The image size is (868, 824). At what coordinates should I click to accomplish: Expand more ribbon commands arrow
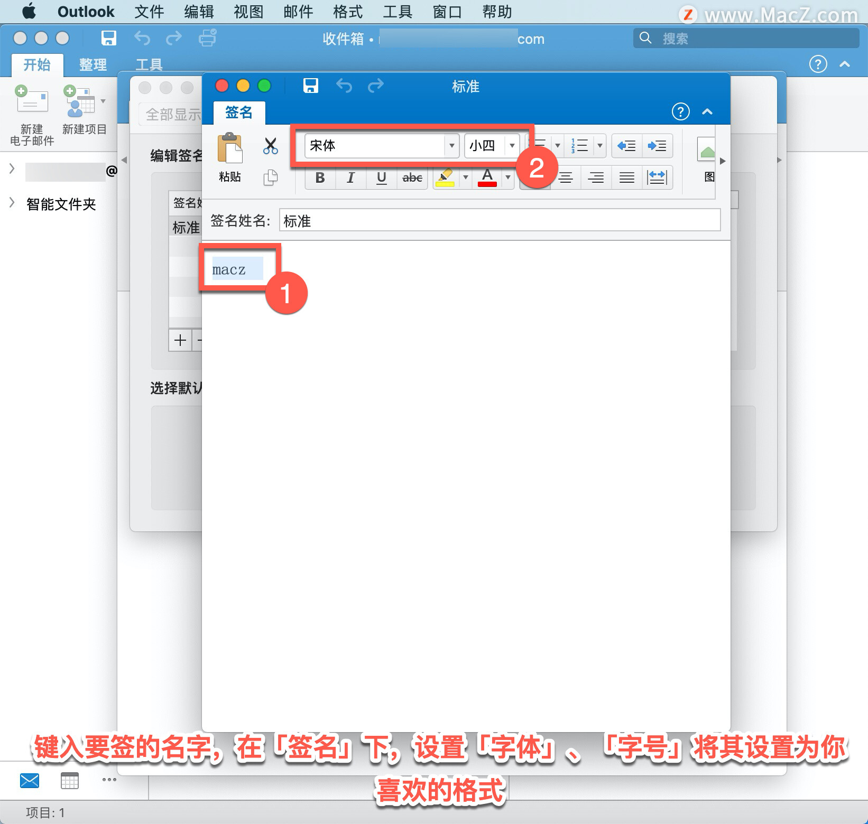click(723, 161)
